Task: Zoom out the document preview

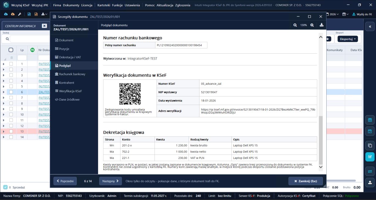Action: (x=295, y=25)
